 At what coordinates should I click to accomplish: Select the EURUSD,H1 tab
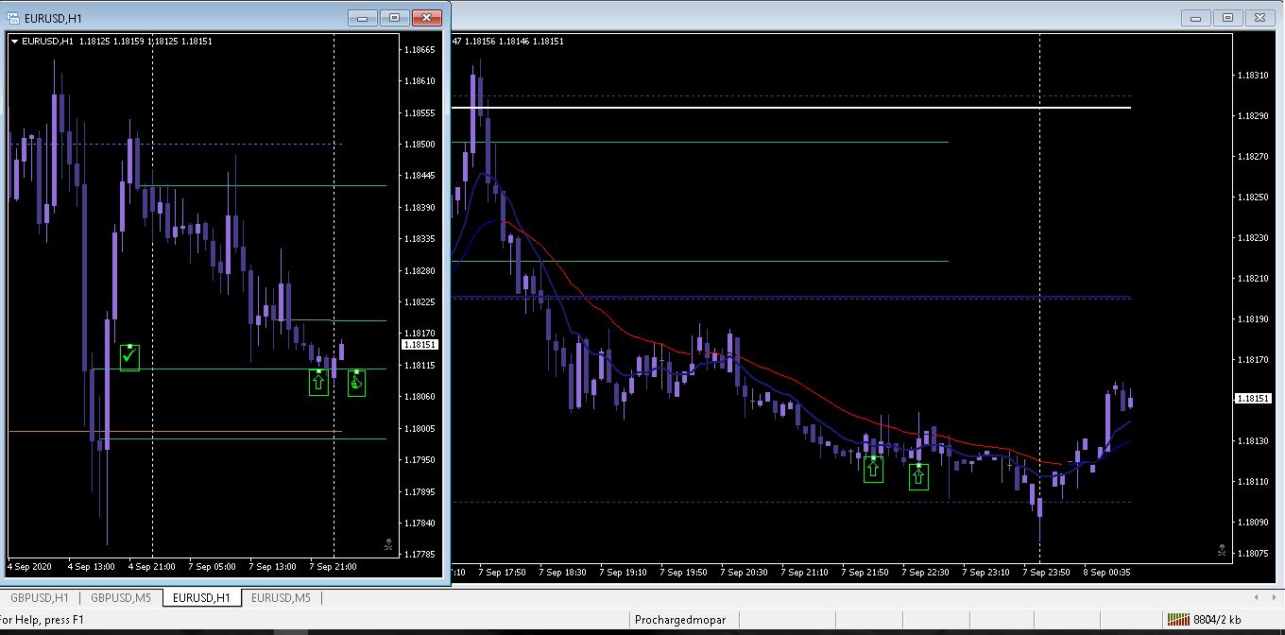[x=201, y=597]
